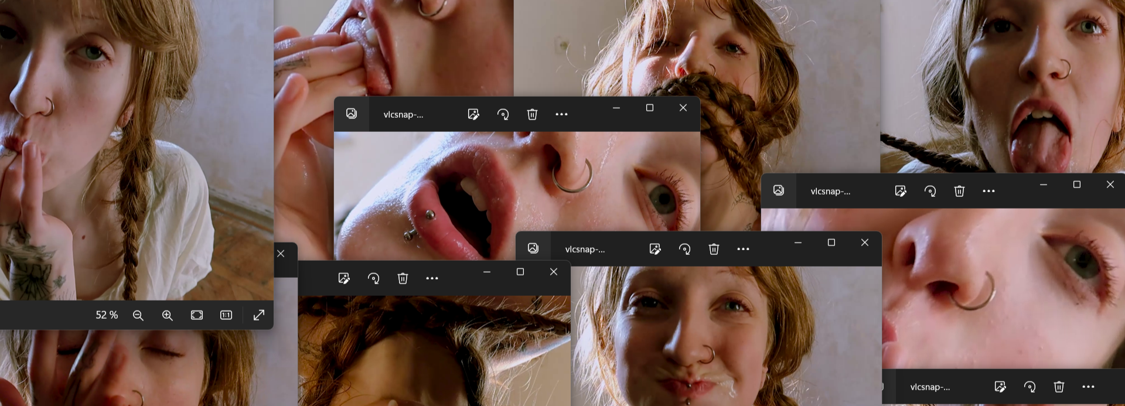This screenshot has height=406, width=1125.
Task: Delete the image in the top center window
Action: click(x=532, y=114)
